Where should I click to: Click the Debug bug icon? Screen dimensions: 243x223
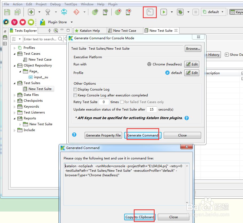(180, 12)
